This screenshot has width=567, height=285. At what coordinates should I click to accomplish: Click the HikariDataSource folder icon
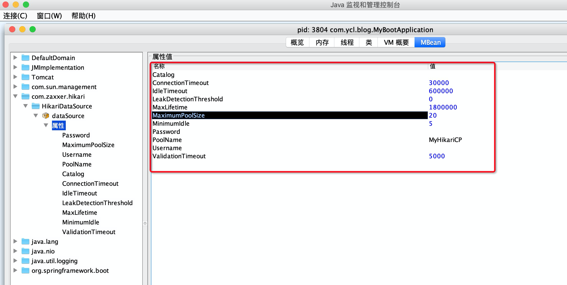pyautogui.click(x=35, y=106)
